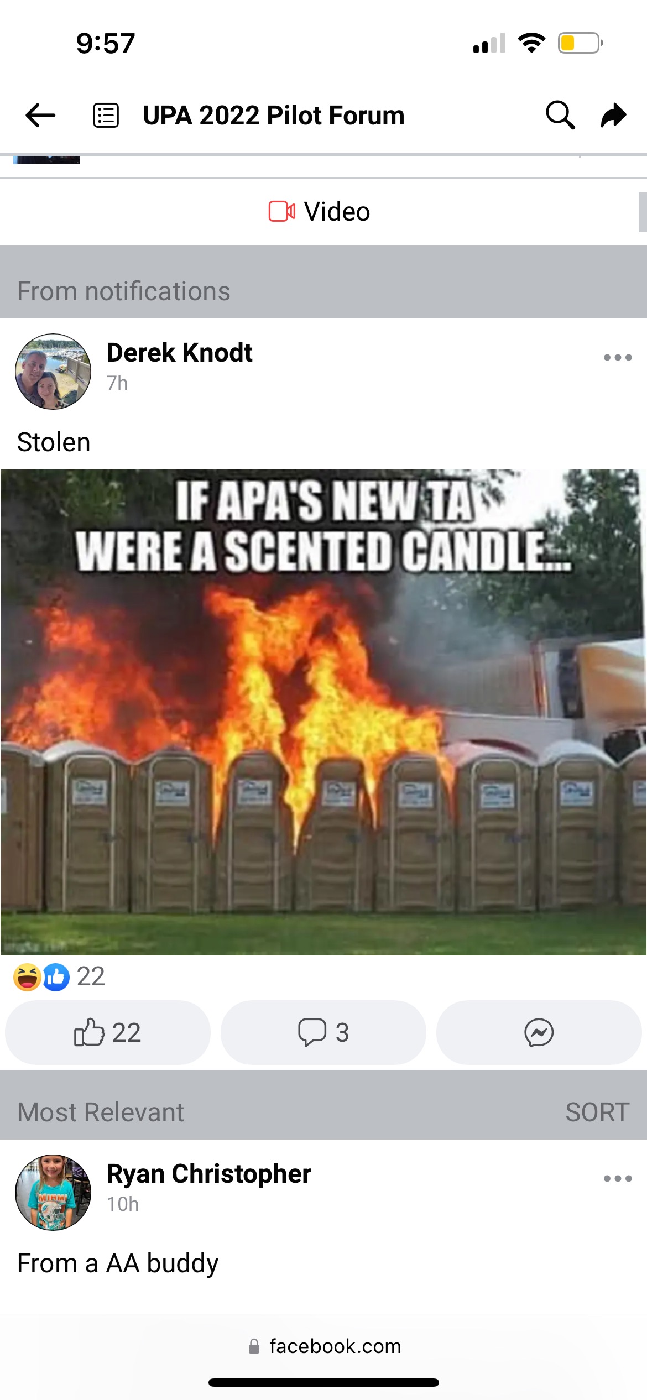Search the UPA 2022 Pilot Forum group
The image size is (647, 1400).
coord(560,115)
